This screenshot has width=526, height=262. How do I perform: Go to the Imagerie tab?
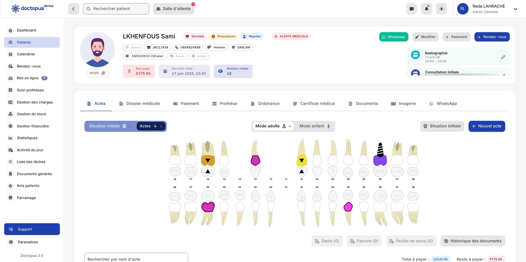pyautogui.click(x=403, y=104)
